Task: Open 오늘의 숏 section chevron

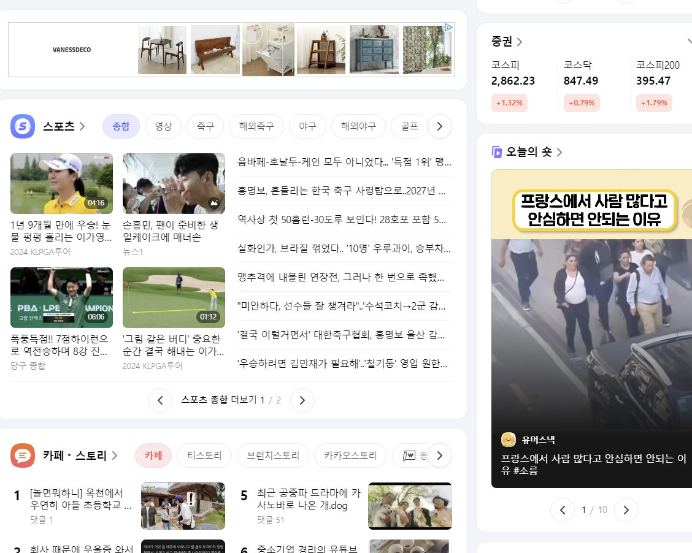Action: pyautogui.click(x=559, y=152)
